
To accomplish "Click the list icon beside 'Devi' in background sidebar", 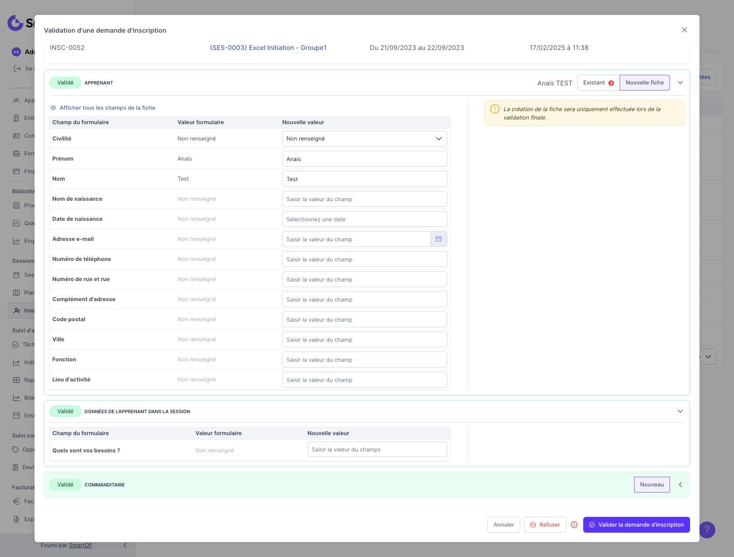I will click(15, 467).
